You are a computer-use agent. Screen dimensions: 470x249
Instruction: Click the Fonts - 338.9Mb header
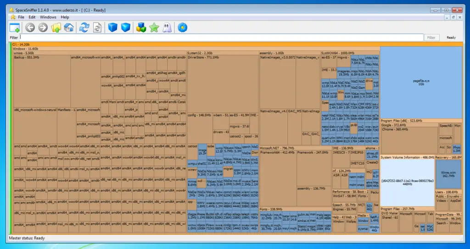coord(295,209)
